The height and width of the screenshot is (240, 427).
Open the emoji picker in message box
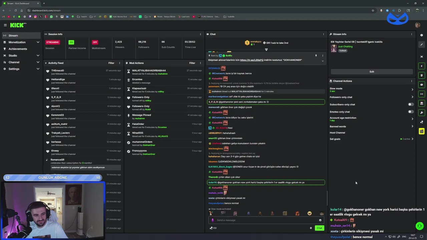click(320, 220)
